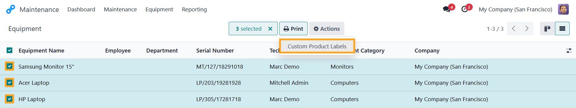Open company switcher My Company (San Francisco)

pos(515,10)
